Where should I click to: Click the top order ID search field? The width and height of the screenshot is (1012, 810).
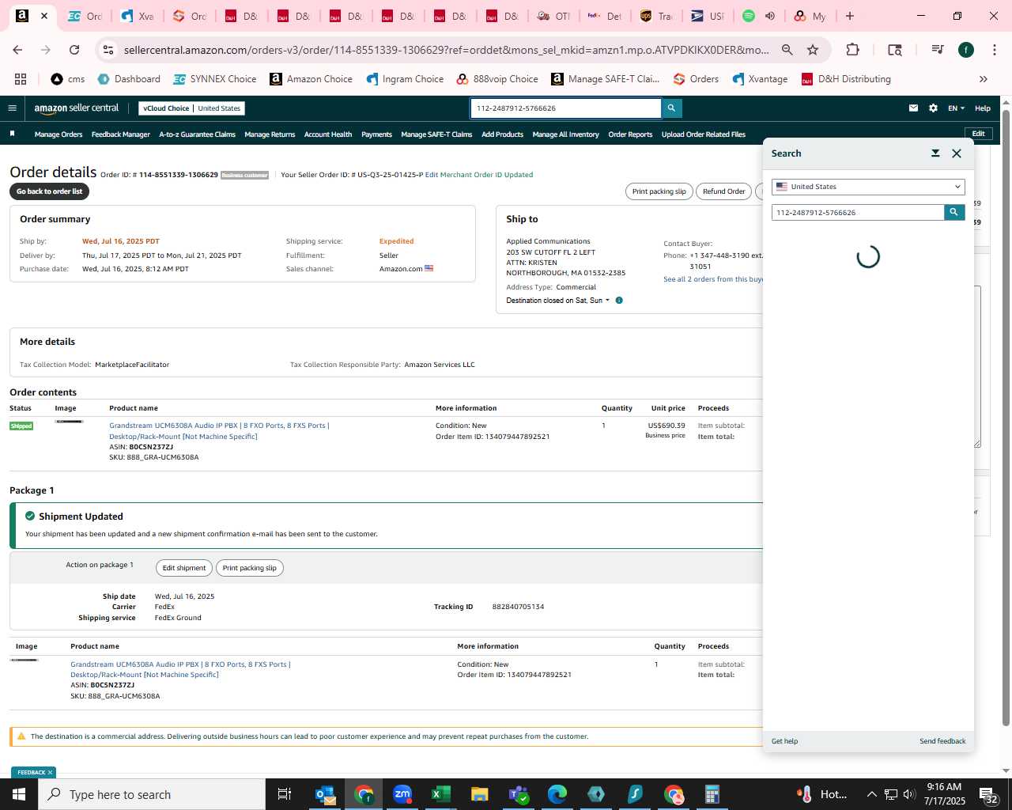(x=566, y=108)
